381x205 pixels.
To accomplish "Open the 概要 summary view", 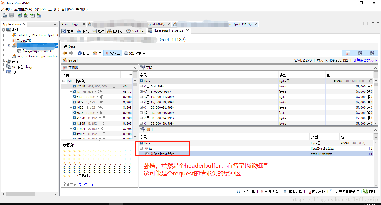I will [84, 53].
